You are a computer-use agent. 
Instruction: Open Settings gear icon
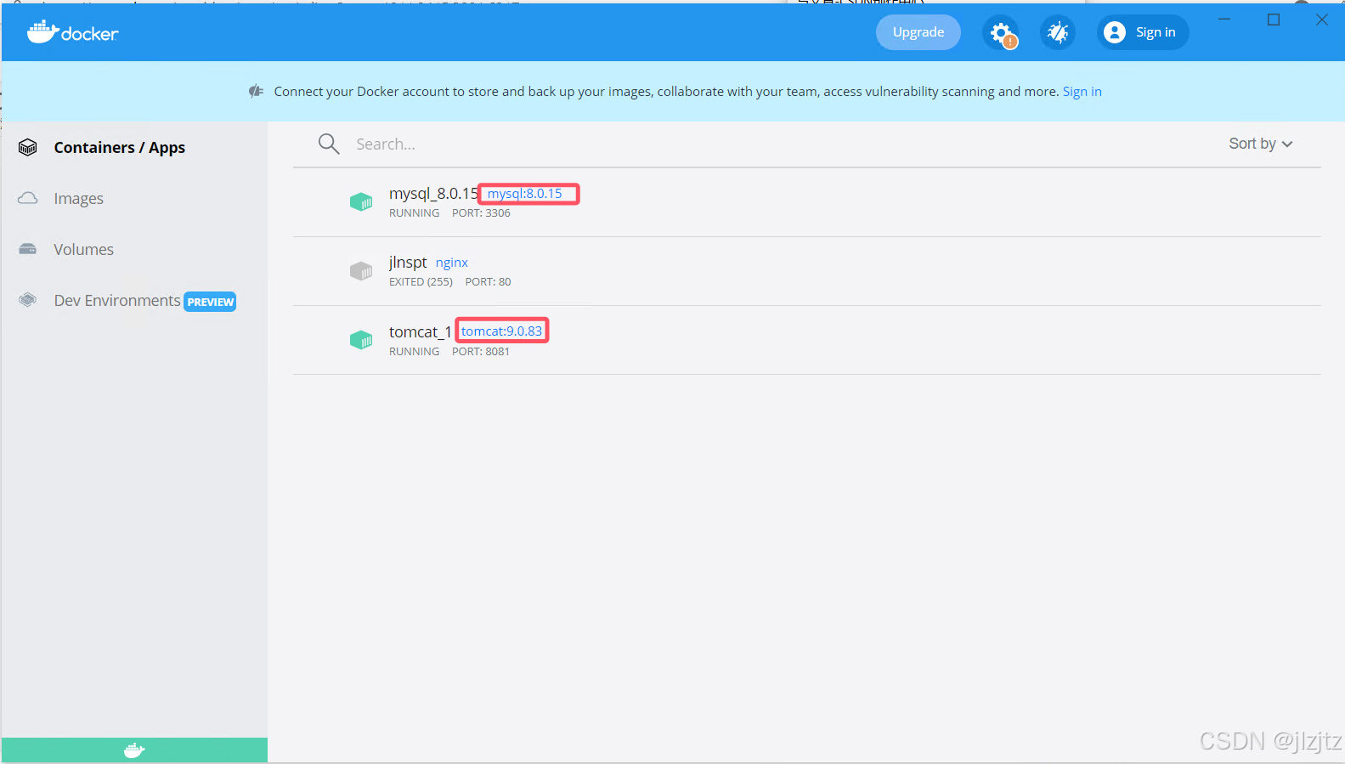click(x=1000, y=32)
